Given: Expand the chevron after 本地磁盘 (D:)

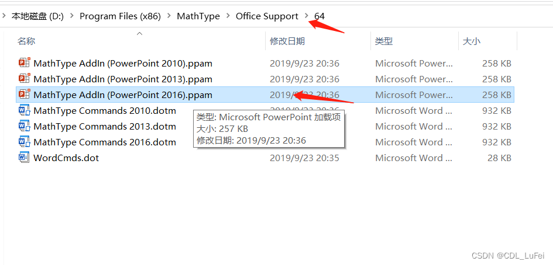Looking at the screenshot, I should click(72, 16).
